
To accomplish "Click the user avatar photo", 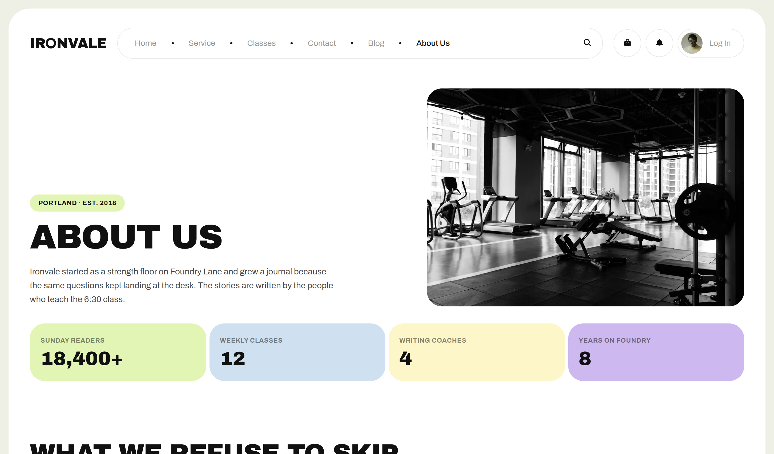I will pyautogui.click(x=692, y=43).
